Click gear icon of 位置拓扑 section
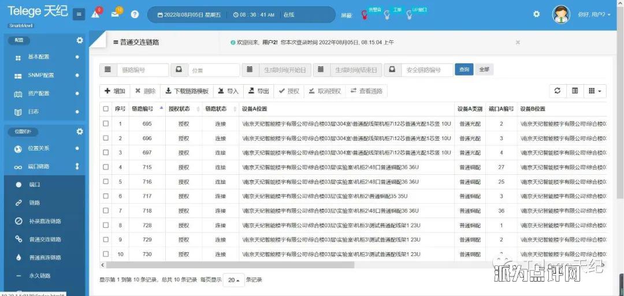 (x=80, y=131)
